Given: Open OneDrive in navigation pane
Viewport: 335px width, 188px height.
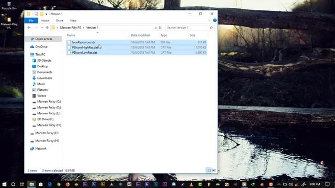Looking at the screenshot, I should 41,46.
